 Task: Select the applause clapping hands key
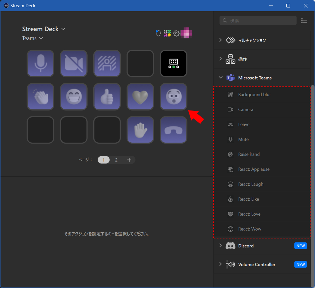[40, 97]
